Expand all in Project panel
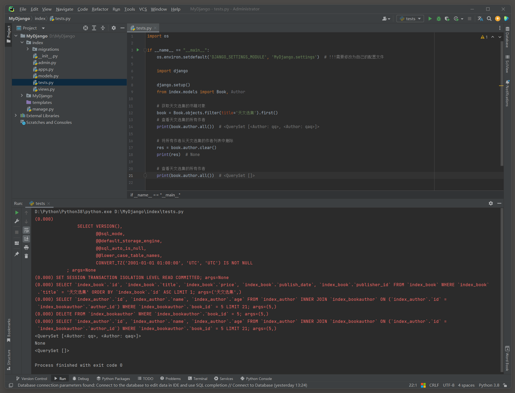 pyautogui.click(x=94, y=28)
